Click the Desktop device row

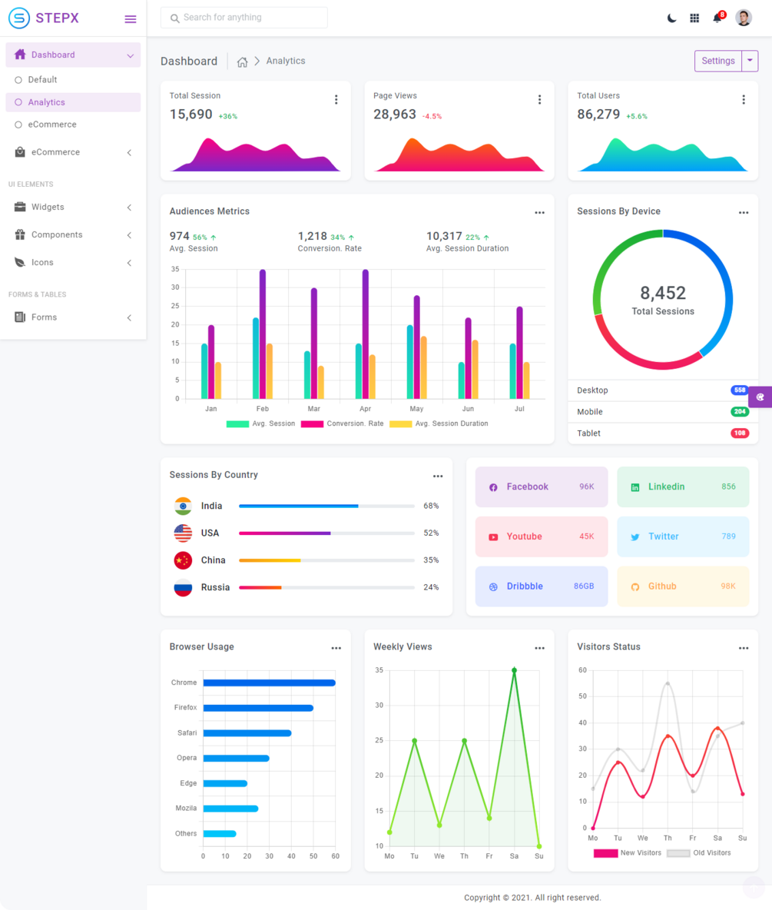coord(663,390)
